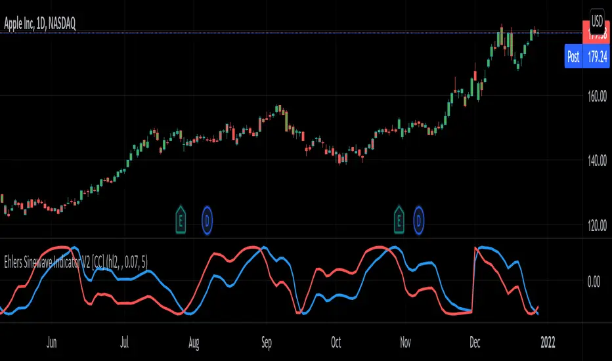Click the 160.00 price axis label

pyautogui.click(x=597, y=96)
